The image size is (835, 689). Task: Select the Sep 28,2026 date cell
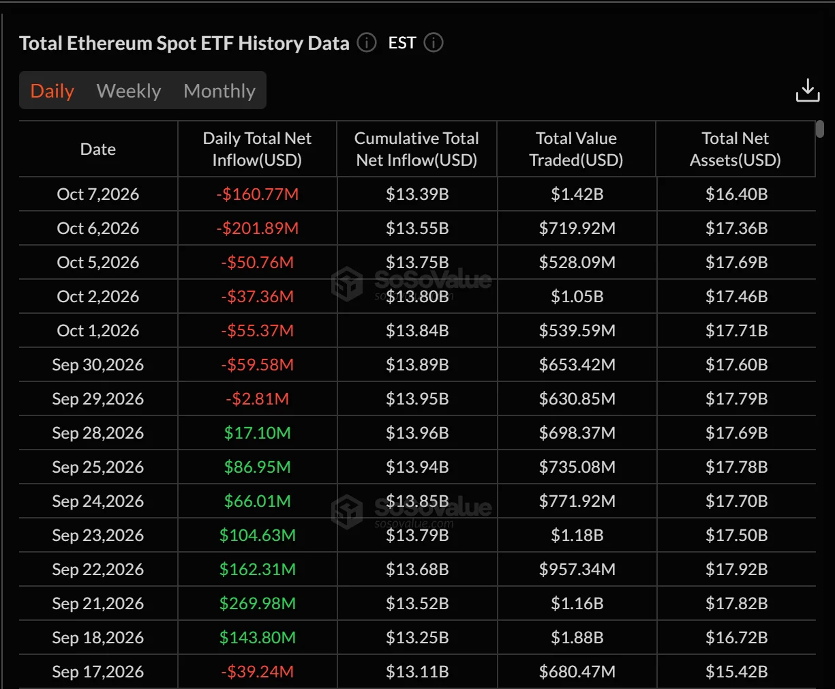tap(98, 433)
